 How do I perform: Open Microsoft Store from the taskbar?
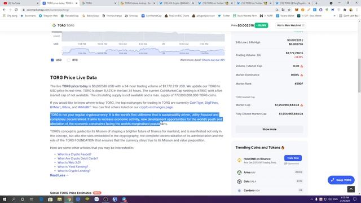click(50, 199)
